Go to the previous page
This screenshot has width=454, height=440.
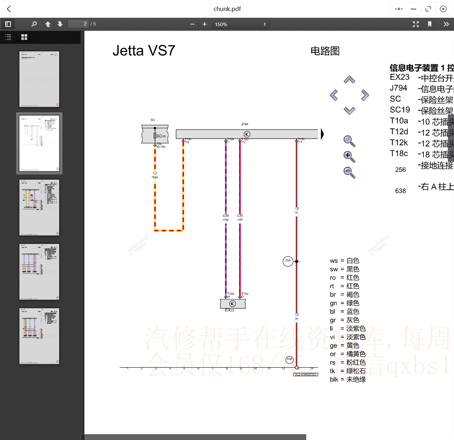[x=48, y=24]
